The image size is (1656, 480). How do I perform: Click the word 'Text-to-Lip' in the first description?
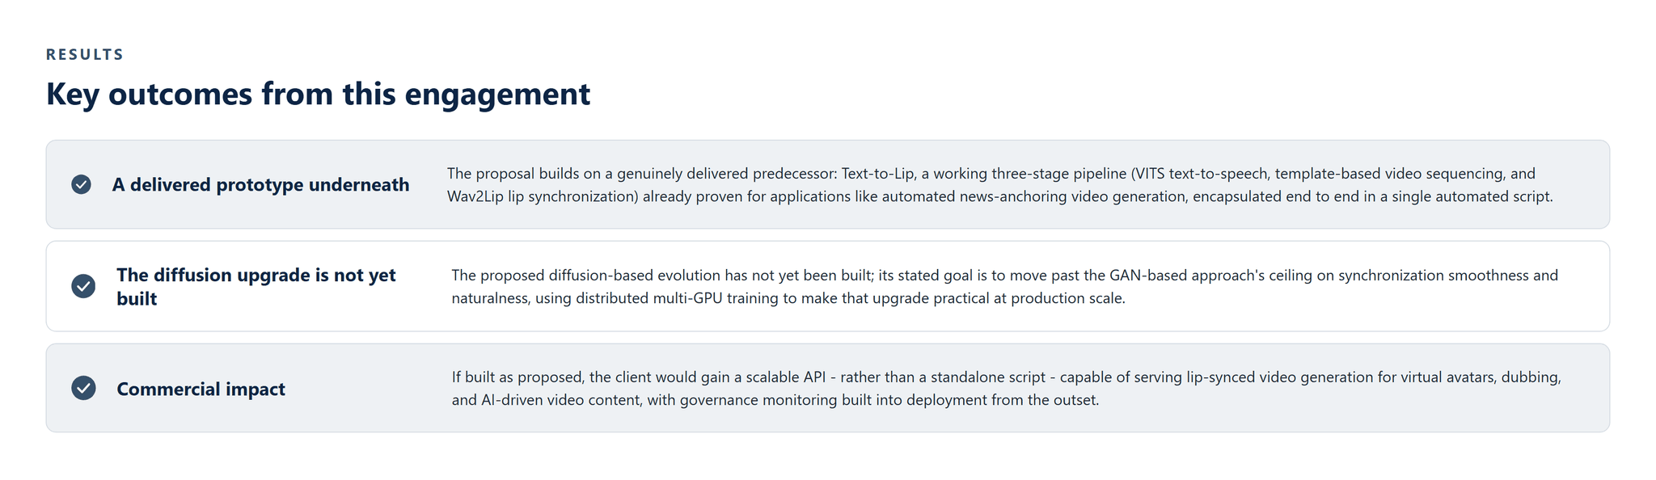877,174
